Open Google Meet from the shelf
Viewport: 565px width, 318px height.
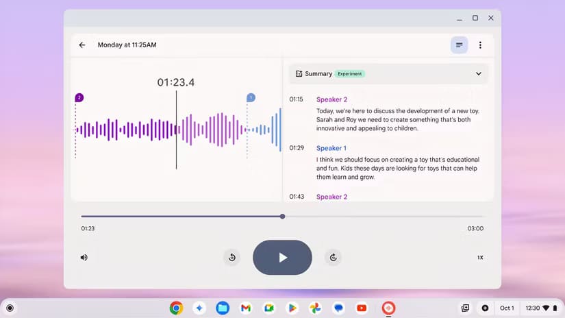tap(269, 308)
